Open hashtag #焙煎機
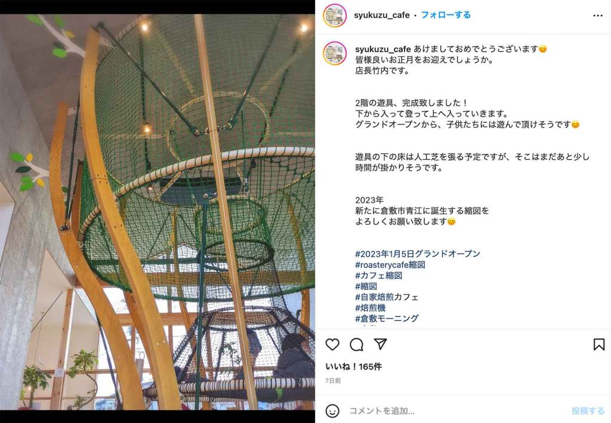Image resolution: width=611 pixels, height=423 pixels. (x=370, y=308)
